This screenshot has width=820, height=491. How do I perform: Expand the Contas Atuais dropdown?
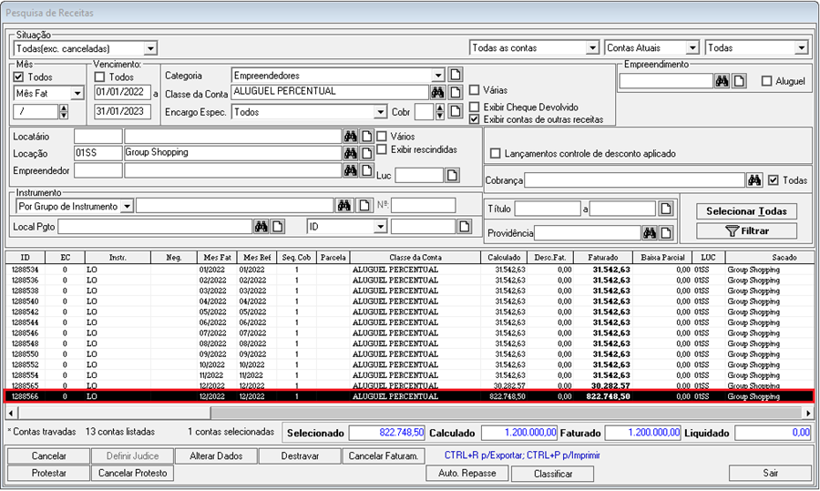click(x=692, y=47)
